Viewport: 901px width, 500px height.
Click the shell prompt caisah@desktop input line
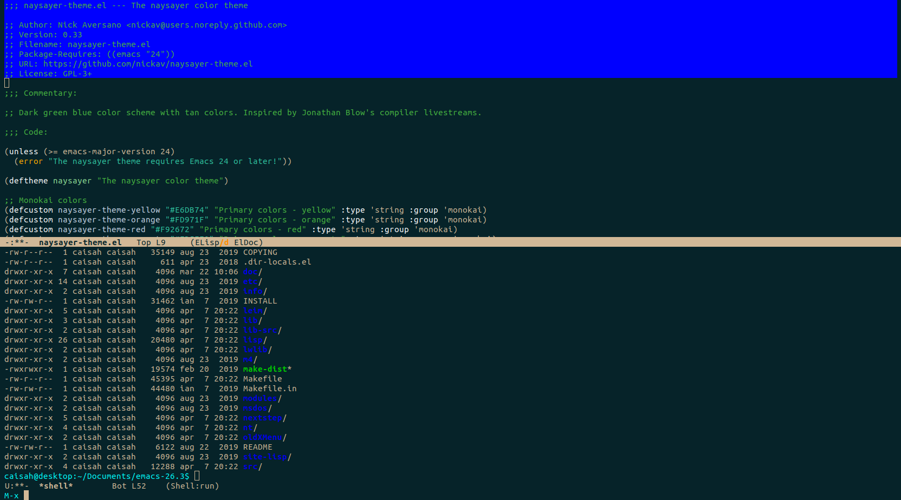pos(102,476)
